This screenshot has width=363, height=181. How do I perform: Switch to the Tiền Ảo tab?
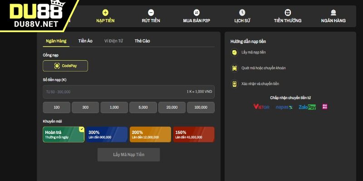click(85, 41)
